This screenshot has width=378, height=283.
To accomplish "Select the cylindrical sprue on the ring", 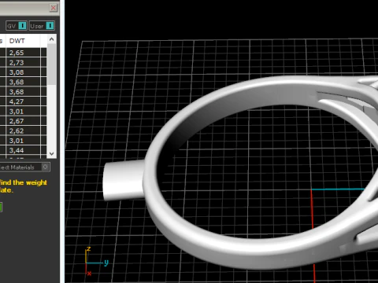I will [123, 180].
